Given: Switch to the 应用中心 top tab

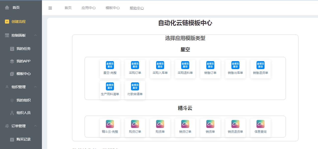Looking at the screenshot, I should pos(89,8).
